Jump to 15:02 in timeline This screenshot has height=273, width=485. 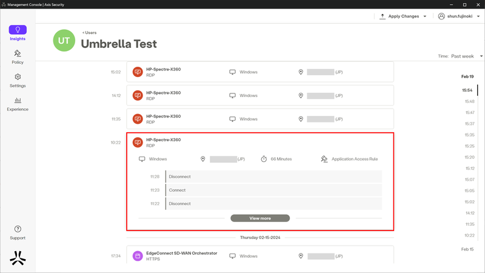click(x=469, y=202)
